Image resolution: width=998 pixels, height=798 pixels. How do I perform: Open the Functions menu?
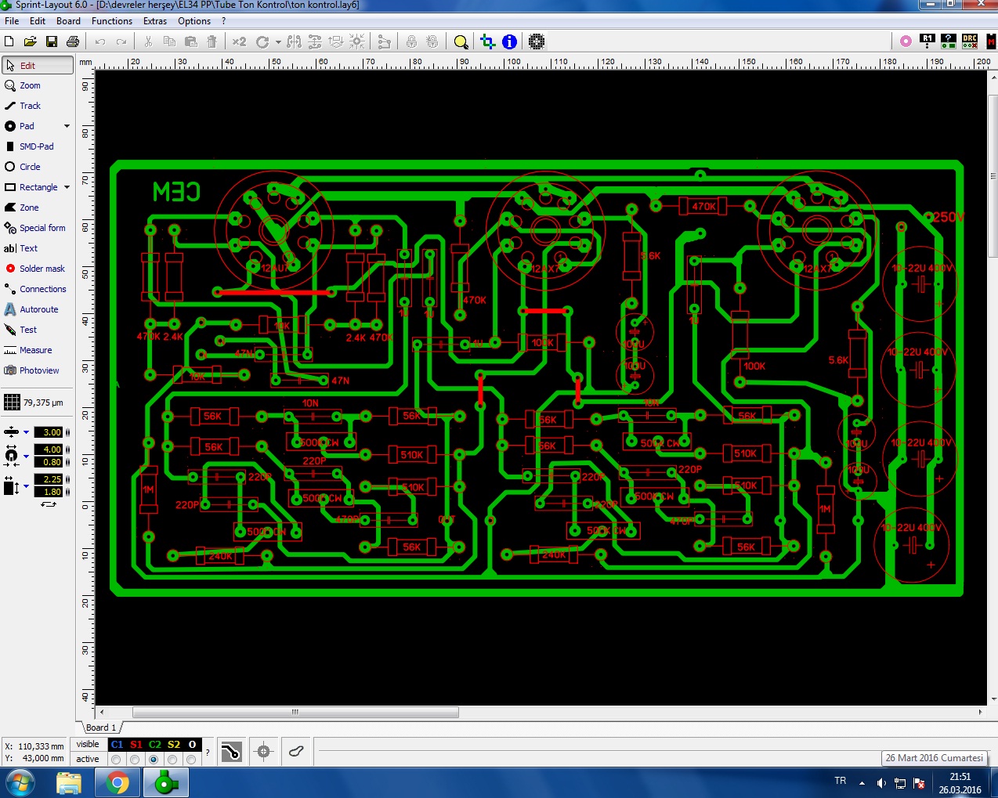point(111,21)
